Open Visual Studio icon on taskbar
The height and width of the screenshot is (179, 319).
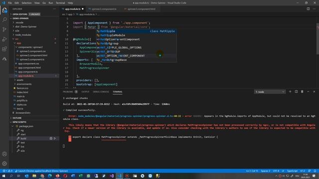[x=112, y=176]
